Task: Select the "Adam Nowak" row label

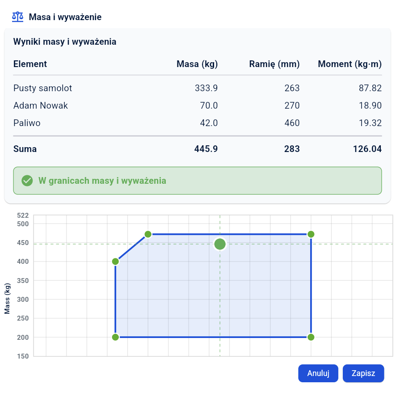Action: [x=41, y=106]
